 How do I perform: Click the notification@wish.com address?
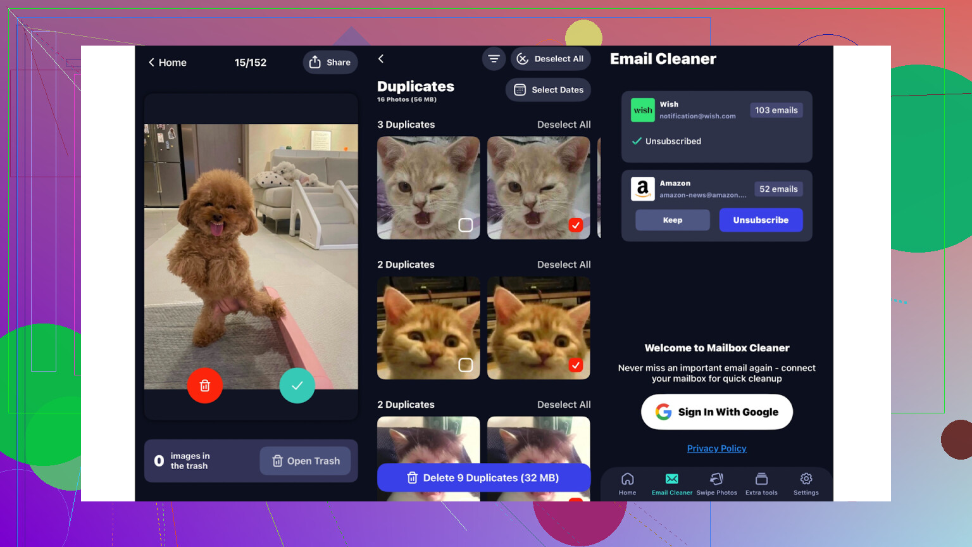pos(697,116)
